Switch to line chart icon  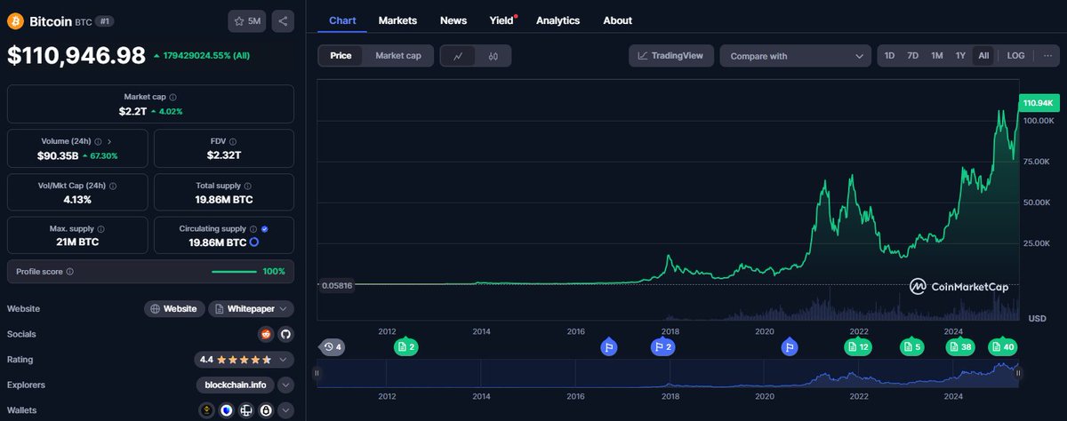coord(458,56)
